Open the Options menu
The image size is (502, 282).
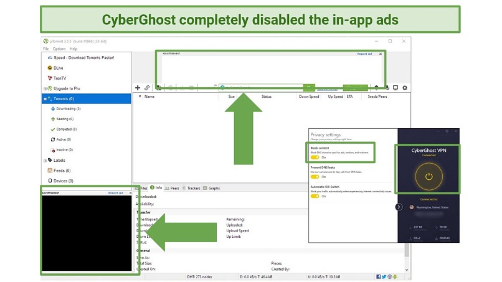[59, 49]
